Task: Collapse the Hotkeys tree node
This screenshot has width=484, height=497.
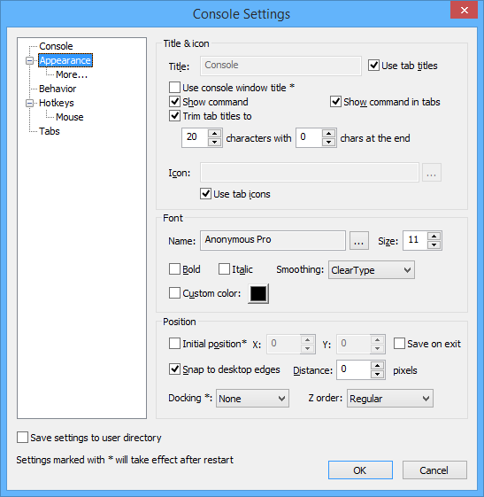Action: tap(29, 103)
